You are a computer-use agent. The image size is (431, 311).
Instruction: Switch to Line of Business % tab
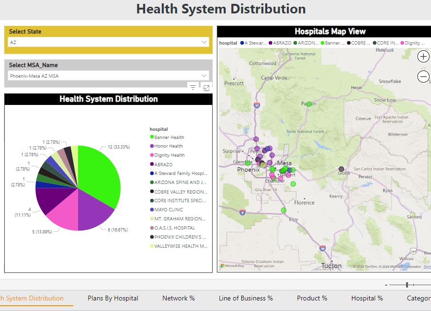[246, 298]
